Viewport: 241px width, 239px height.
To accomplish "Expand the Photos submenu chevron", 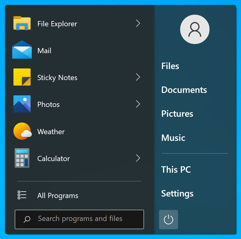I will pos(138,104).
